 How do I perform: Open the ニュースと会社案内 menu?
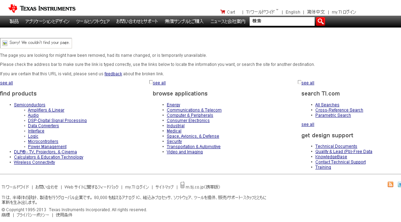click(x=228, y=21)
